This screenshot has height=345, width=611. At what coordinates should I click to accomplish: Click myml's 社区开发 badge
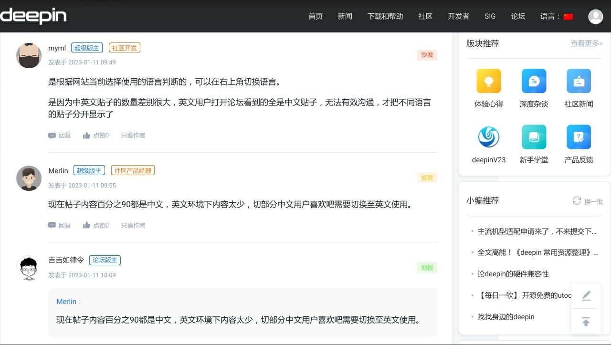pyautogui.click(x=125, y=48)
